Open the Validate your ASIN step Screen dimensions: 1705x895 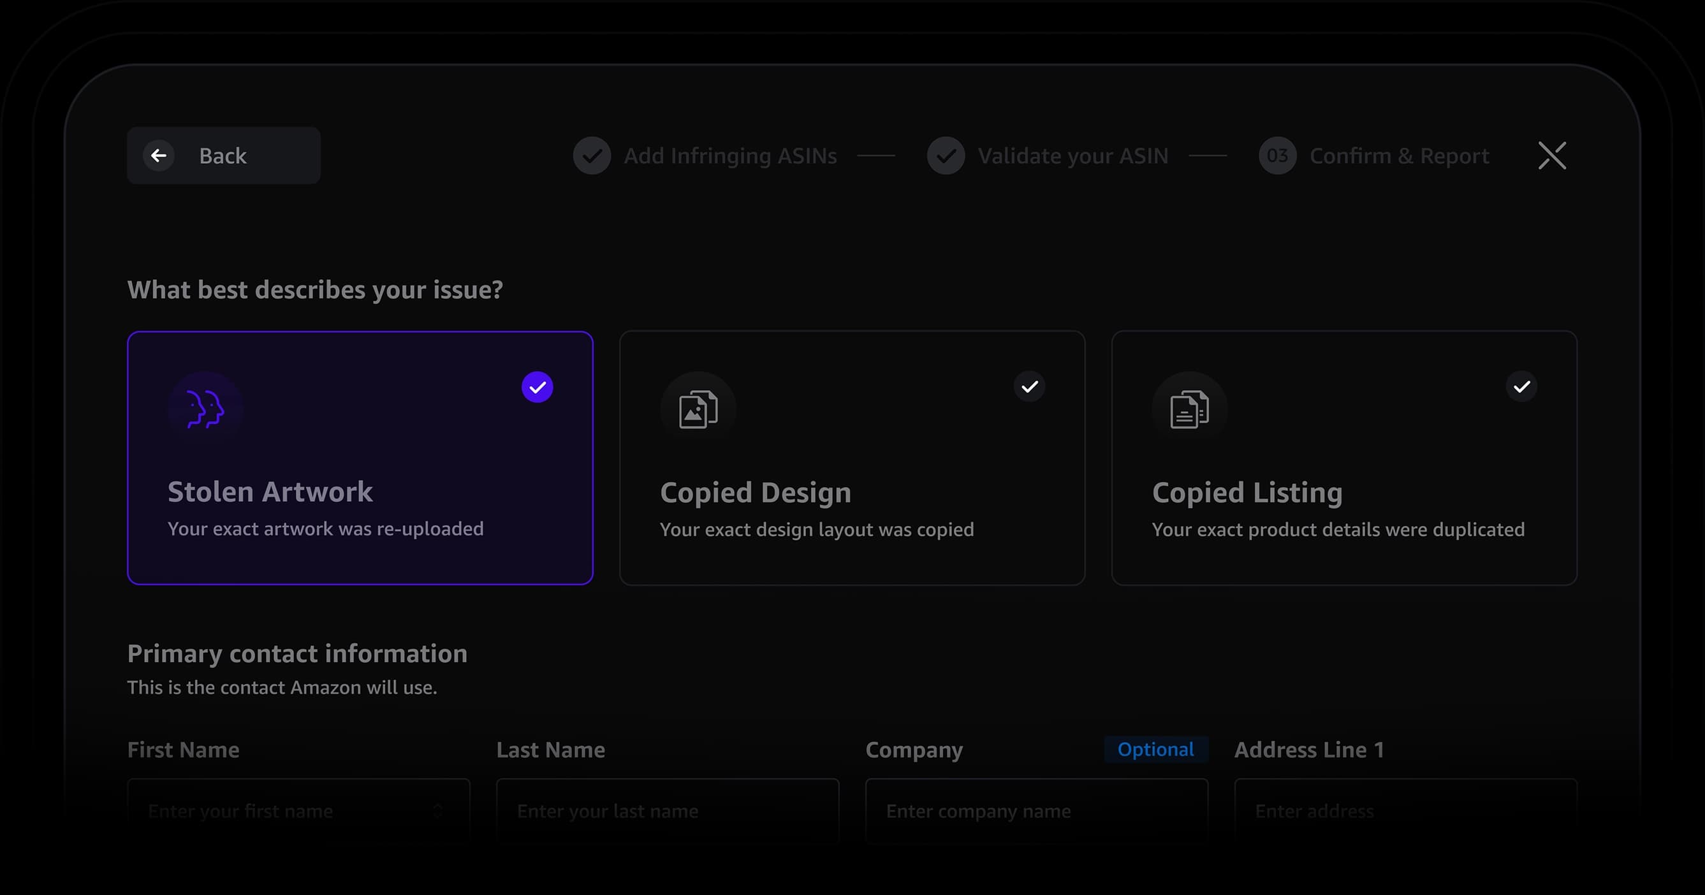[1072, 156]
